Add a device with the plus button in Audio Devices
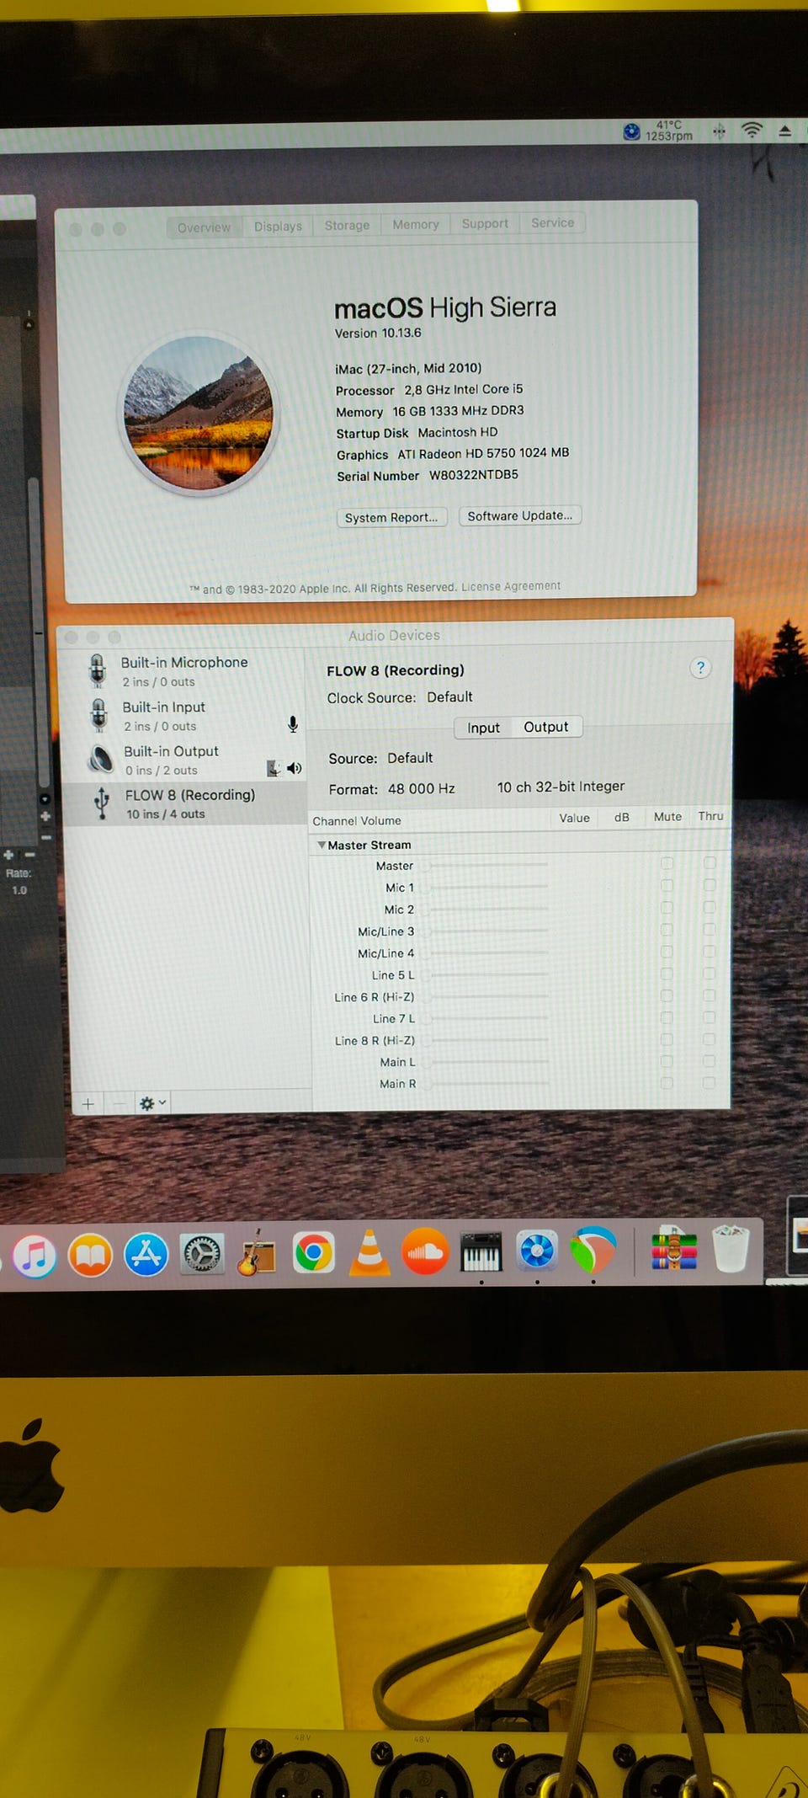Image resolution: width=808 pixels, height=1798 pixels. [88, 1103]
